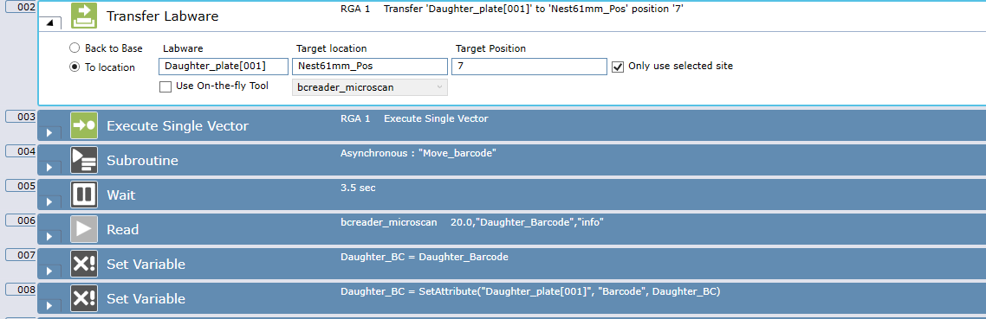Click the Subroutine step icon
This screenshot has width=986, height=319.
click(x=84, y=160)
